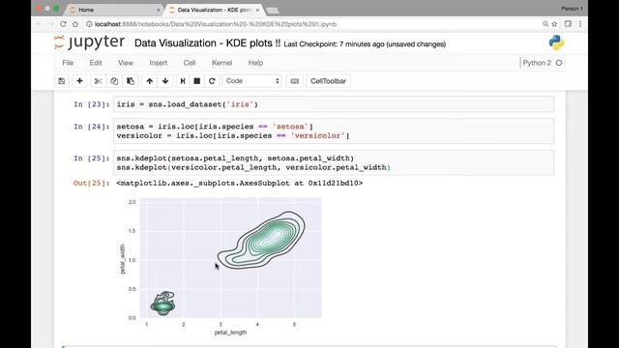Reload page in browser toolbar

coord(63,24)
